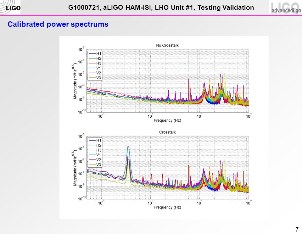Click the 'Calibrated power spectrums' heading
Screen dimensions: 302x234
pos(58,24)
